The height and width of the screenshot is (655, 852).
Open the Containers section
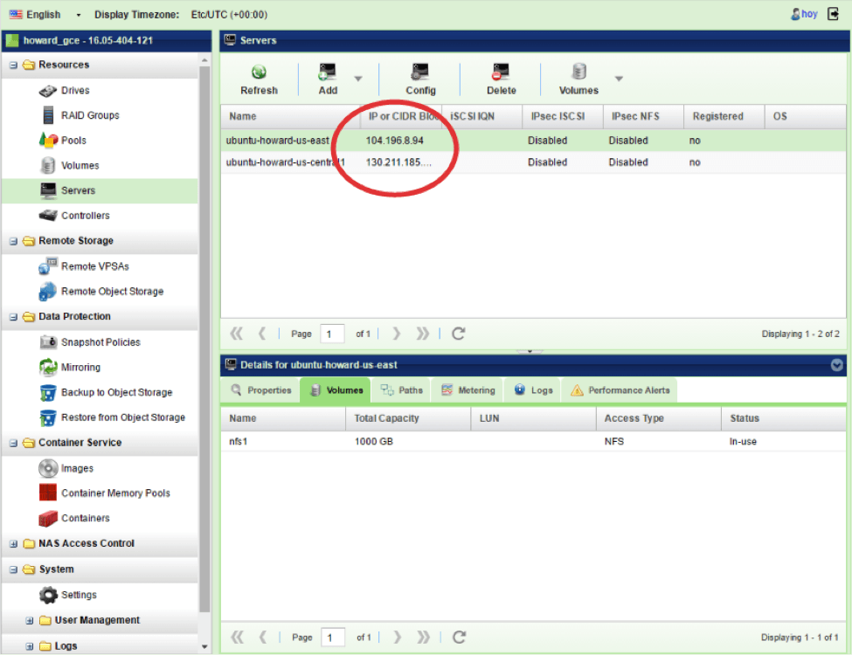point(85,519)
